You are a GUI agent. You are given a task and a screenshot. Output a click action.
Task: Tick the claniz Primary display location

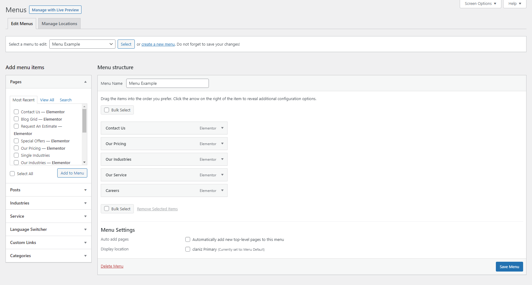[188, 249]
